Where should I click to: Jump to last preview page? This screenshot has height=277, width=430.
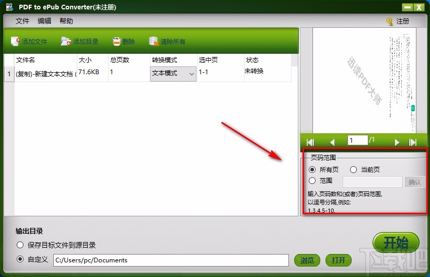coord(413,142)
